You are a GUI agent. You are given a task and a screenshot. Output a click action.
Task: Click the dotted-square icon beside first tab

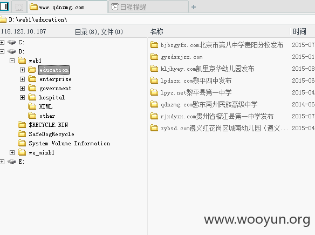click(19, 7)
